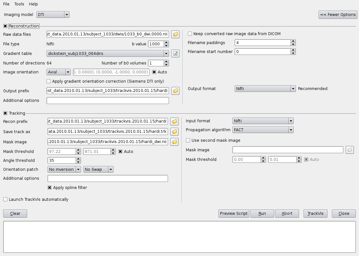
Task: Open the Imaging model dropdown
Action: click(53, 14)
